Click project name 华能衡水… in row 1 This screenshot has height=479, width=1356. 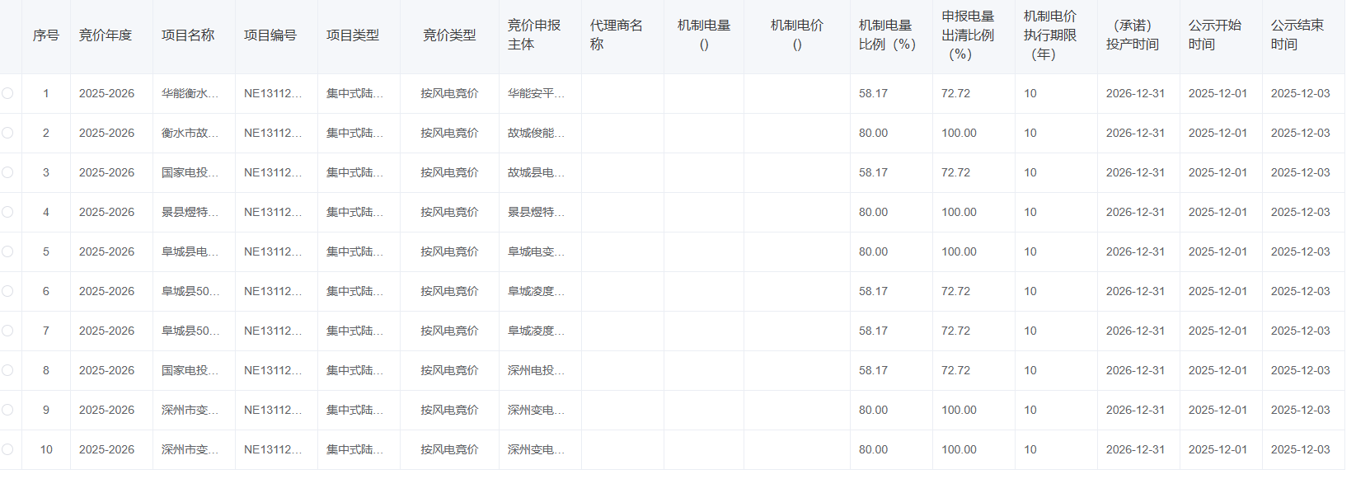(190, 93)
